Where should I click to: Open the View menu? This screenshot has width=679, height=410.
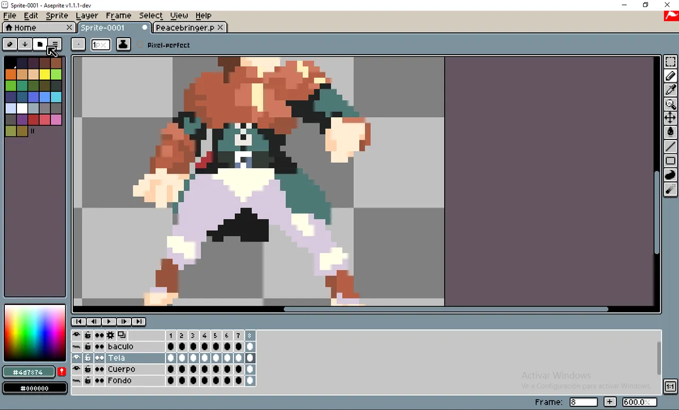[x=179, y=15]
